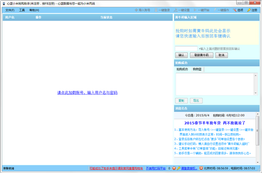Image resolution: width=262 pixels, height=173 pixels.
Task: Click the 确认 button
Action: click(181, 55)
